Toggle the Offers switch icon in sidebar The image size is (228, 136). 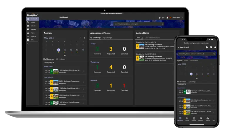[28, 40]
